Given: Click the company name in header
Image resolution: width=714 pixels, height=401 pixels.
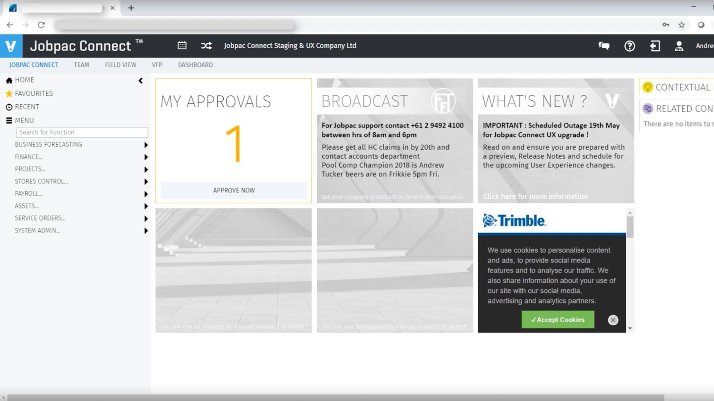Looking at the screenshot, I should click(x=290, y=45).
